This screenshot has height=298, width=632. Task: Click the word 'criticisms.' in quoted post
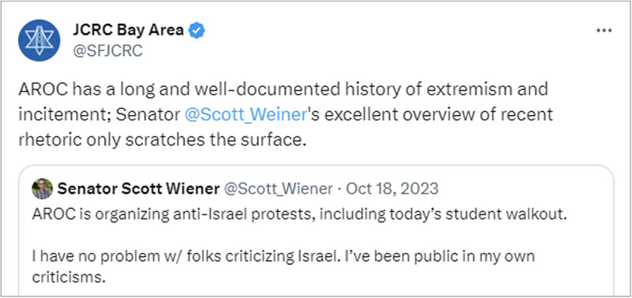tap(69, 278)
